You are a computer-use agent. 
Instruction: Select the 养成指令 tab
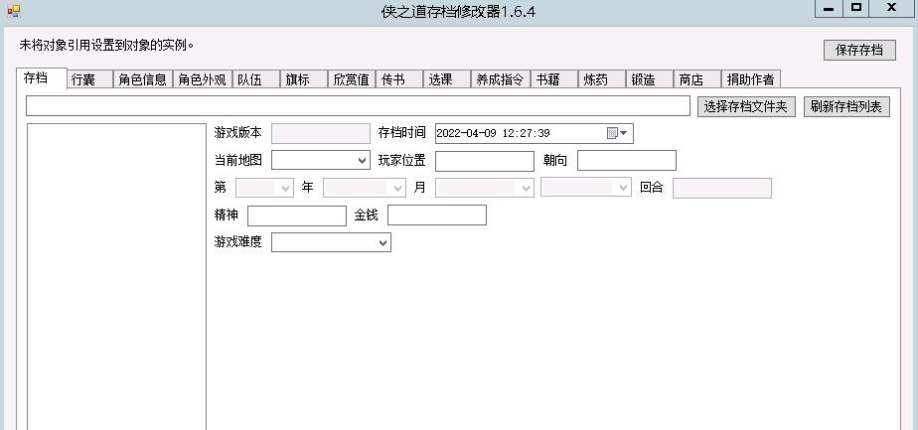coord(500,80)
